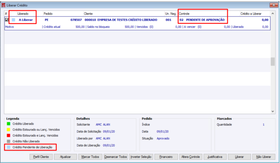Click the Un. Neg. column header
280x163 pixels.
171,14
